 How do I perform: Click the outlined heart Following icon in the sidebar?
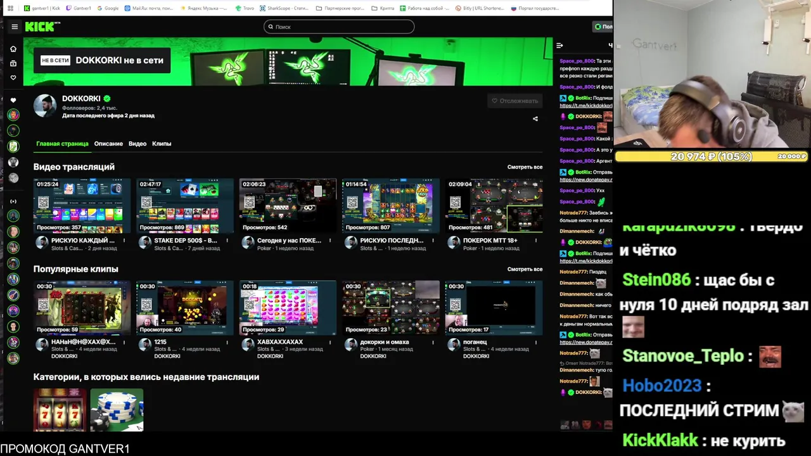click(x=13, y=77)
